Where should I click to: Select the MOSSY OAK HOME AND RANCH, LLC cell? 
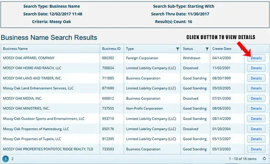(32, 68)
